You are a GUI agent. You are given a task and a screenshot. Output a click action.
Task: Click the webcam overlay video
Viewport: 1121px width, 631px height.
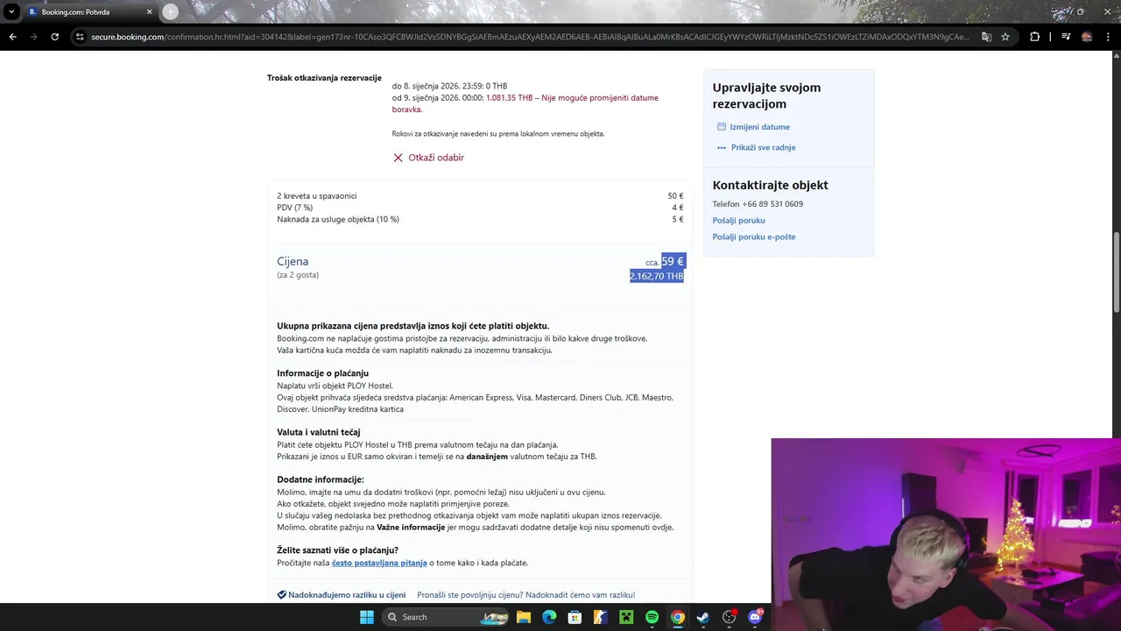pos(946,535)
